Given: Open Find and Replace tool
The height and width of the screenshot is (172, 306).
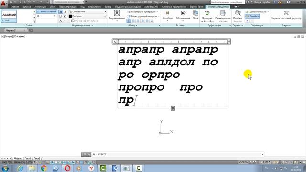Looking at the screenshot, I should click(238, 16).
